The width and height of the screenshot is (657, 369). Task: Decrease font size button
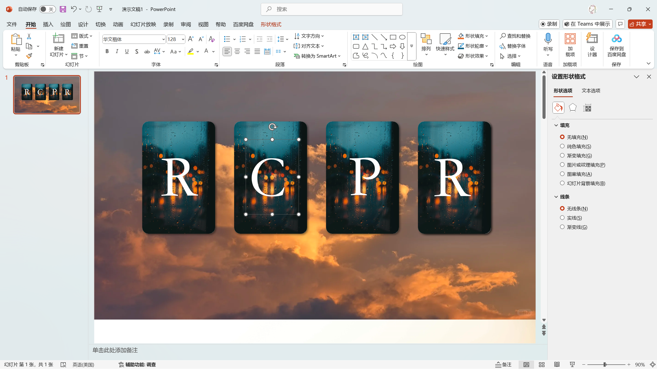[x=201, y=39]
